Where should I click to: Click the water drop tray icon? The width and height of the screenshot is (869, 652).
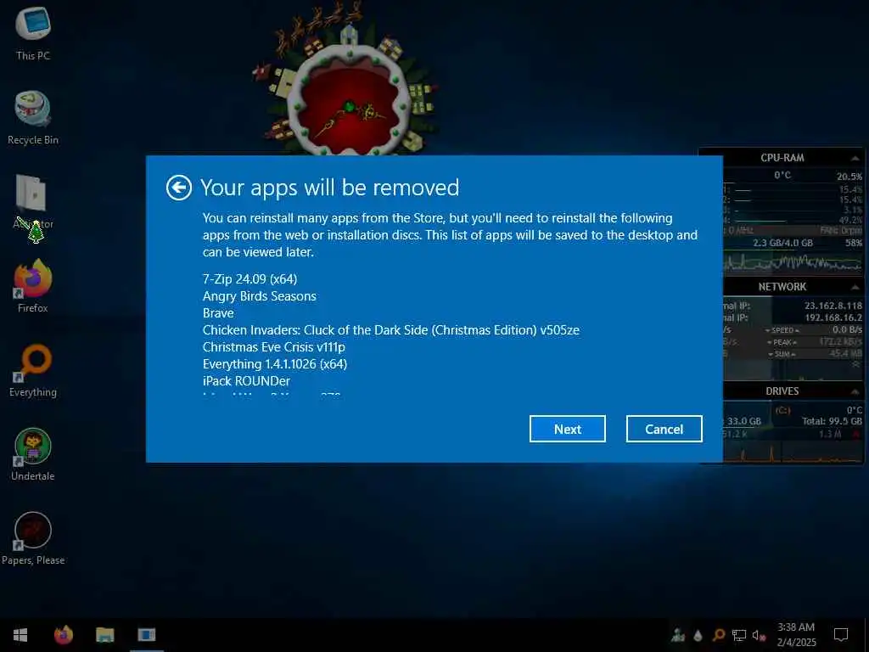click(698, 635)
